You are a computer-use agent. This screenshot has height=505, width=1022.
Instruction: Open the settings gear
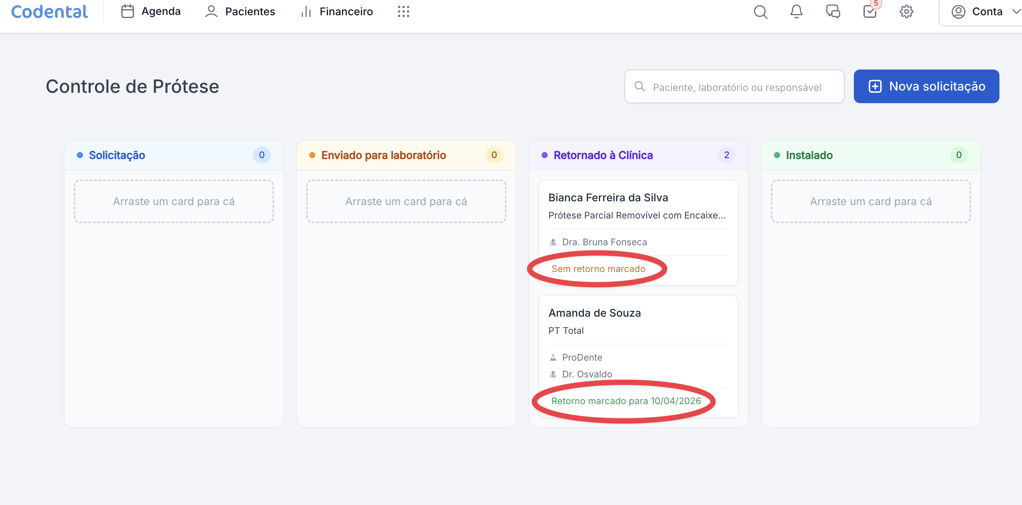[906, 12]
